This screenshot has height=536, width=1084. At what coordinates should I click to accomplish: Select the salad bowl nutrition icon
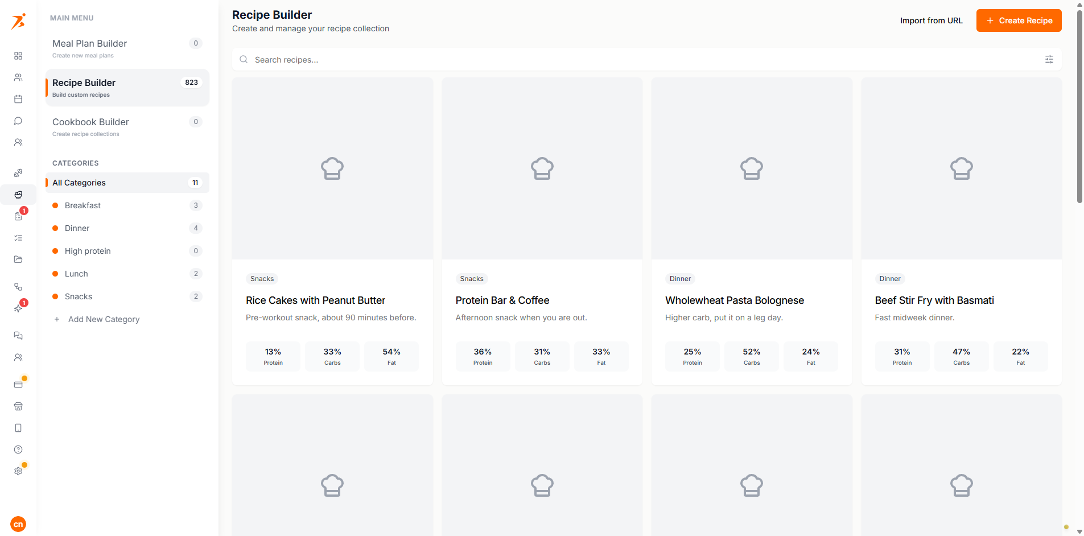[18, 195]
